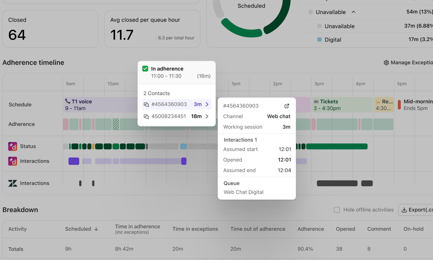Select the #4564360903 contact row
Viewport: 433px width, 260px height.
pyautogui.click(x=177, y=104)
